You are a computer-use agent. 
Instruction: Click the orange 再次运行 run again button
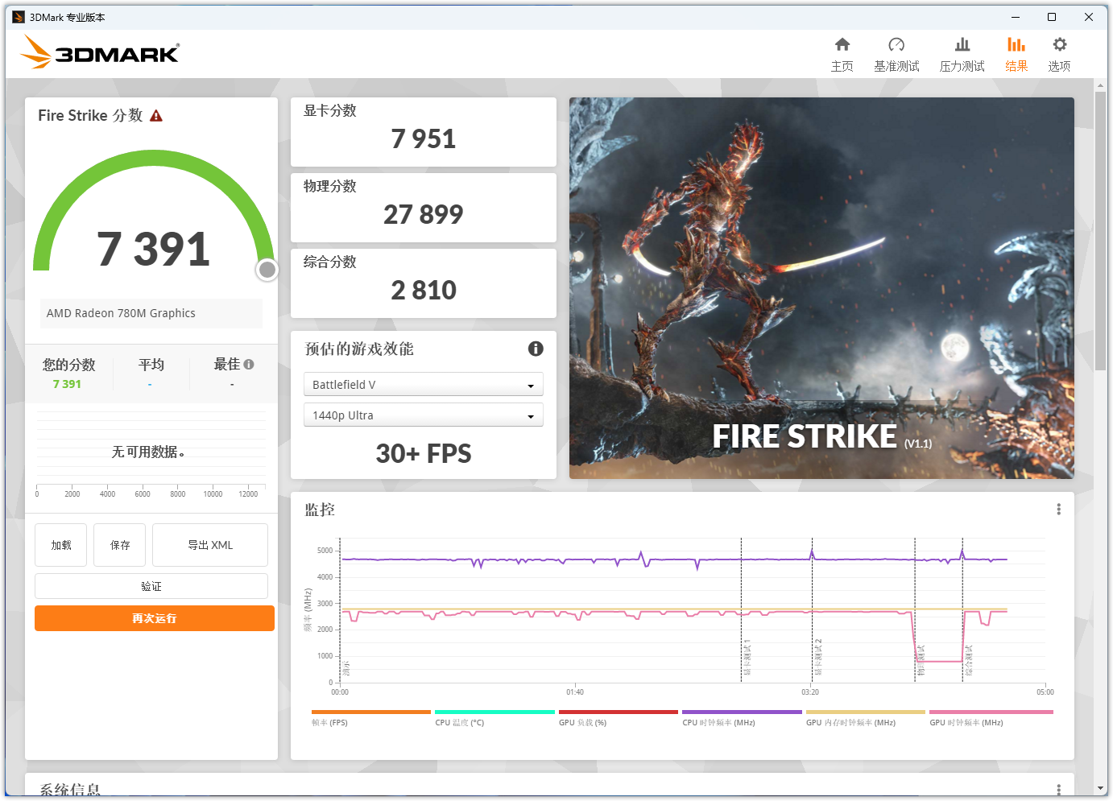tap(155, 618)
